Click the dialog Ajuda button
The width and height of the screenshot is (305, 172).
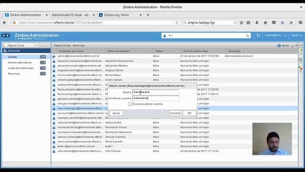116,113
